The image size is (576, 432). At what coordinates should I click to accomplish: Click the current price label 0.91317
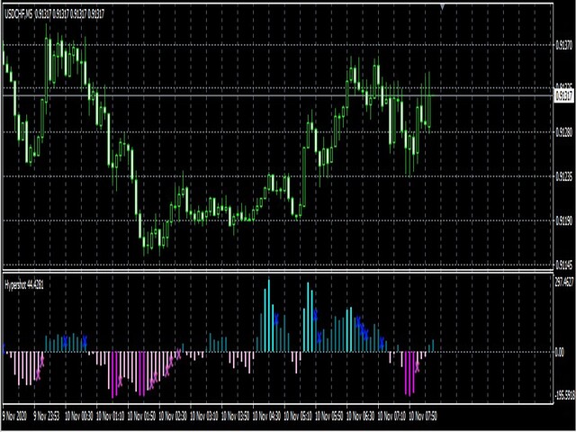tap(564, 96)
